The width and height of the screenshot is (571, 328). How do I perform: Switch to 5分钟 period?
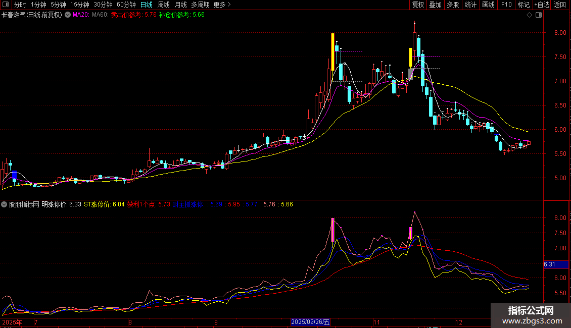click(x=58, y=5)
